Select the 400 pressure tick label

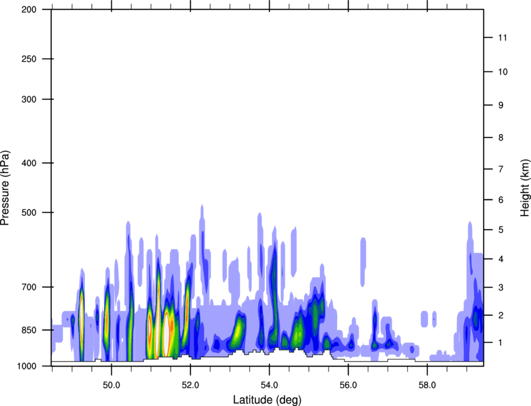[29, 163]
